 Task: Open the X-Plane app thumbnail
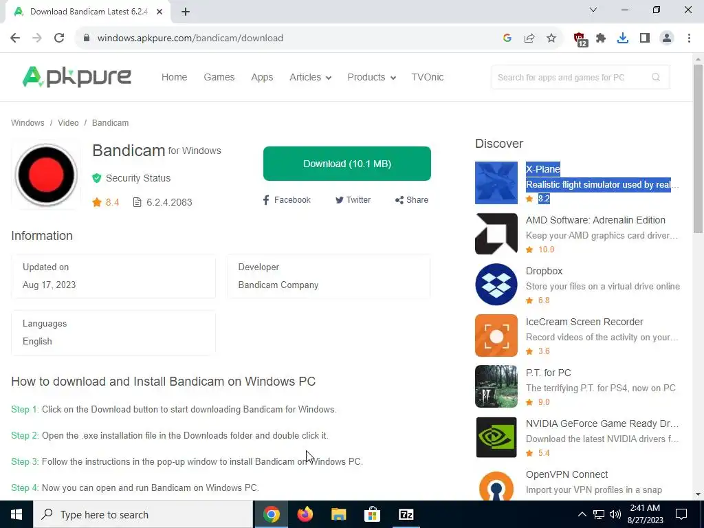pyautogui.click(x=496, y=183)
